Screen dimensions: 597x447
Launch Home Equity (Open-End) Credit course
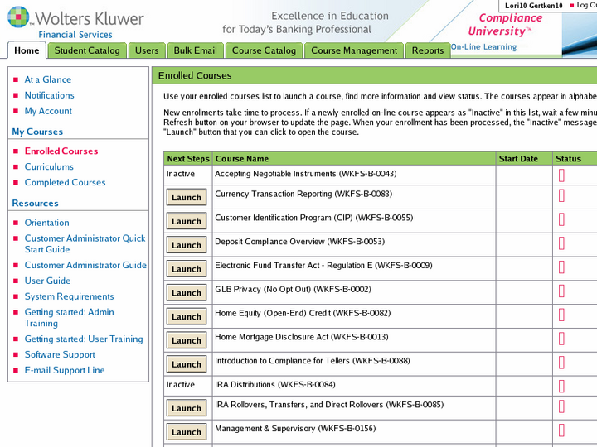click(187, 316)
